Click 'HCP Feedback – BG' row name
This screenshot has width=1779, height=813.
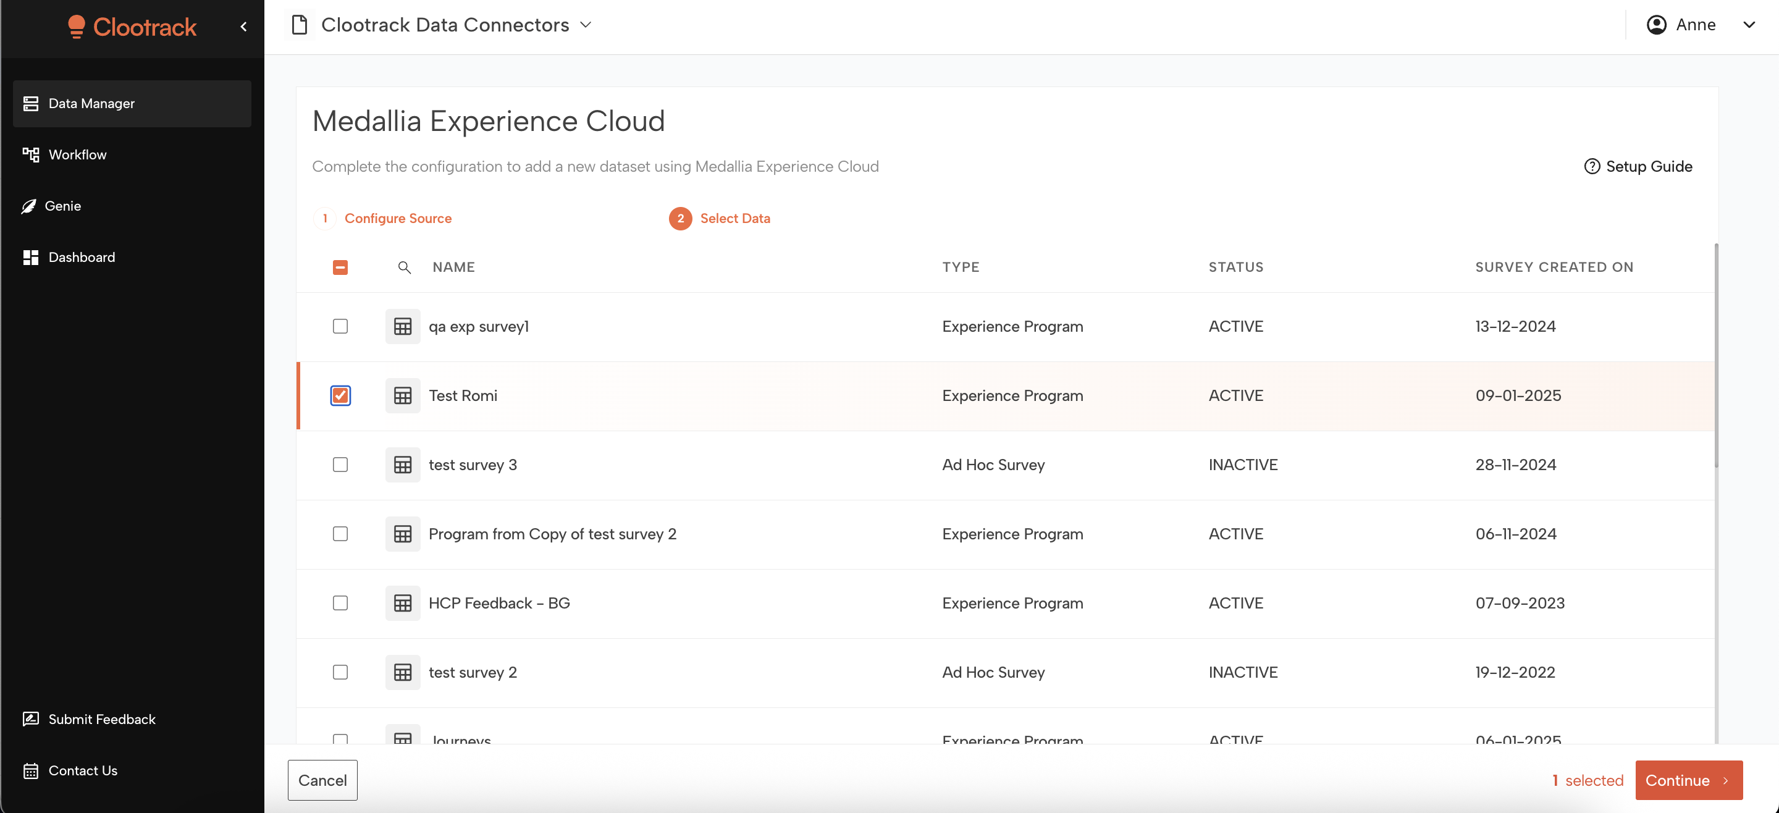click(x=499, y=603)
